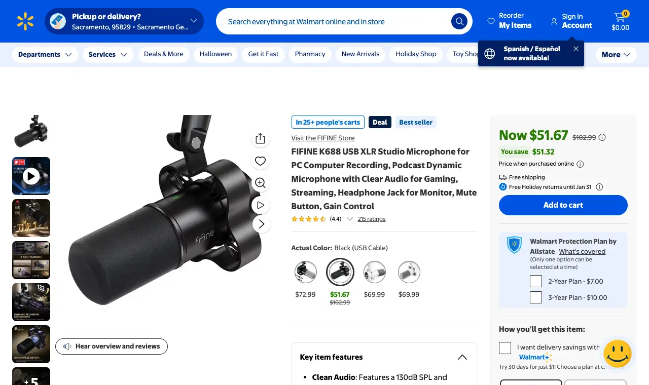Expand the More navigation menu

[616, 55]
